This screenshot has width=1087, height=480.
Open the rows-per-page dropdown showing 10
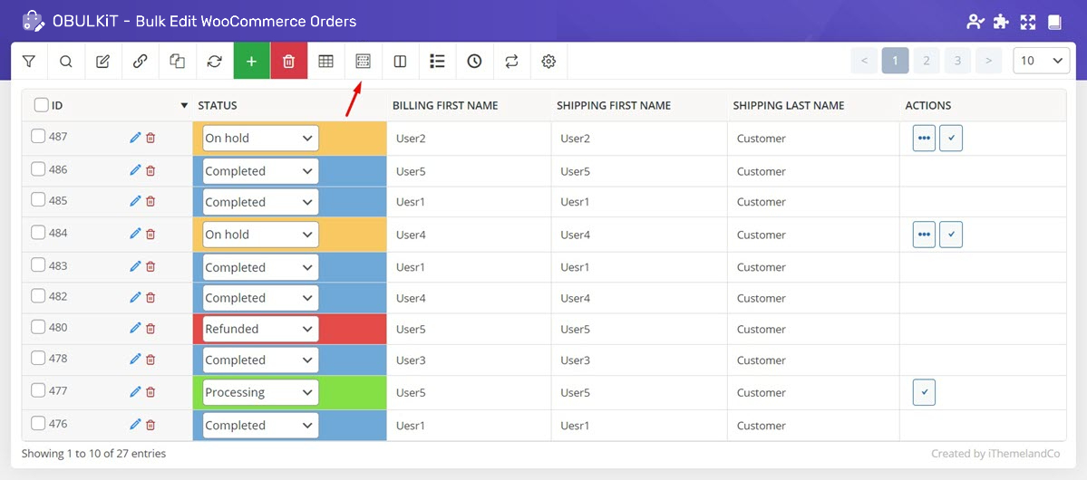[1041, 61]
